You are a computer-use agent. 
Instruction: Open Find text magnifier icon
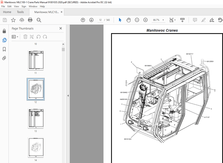tap(39, 20)
